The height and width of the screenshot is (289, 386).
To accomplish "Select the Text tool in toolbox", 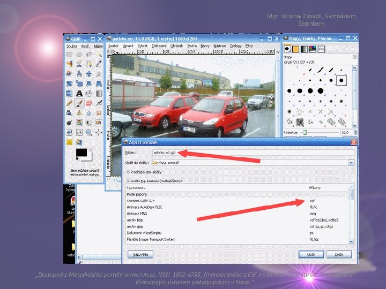I will (x=79, y=93).
